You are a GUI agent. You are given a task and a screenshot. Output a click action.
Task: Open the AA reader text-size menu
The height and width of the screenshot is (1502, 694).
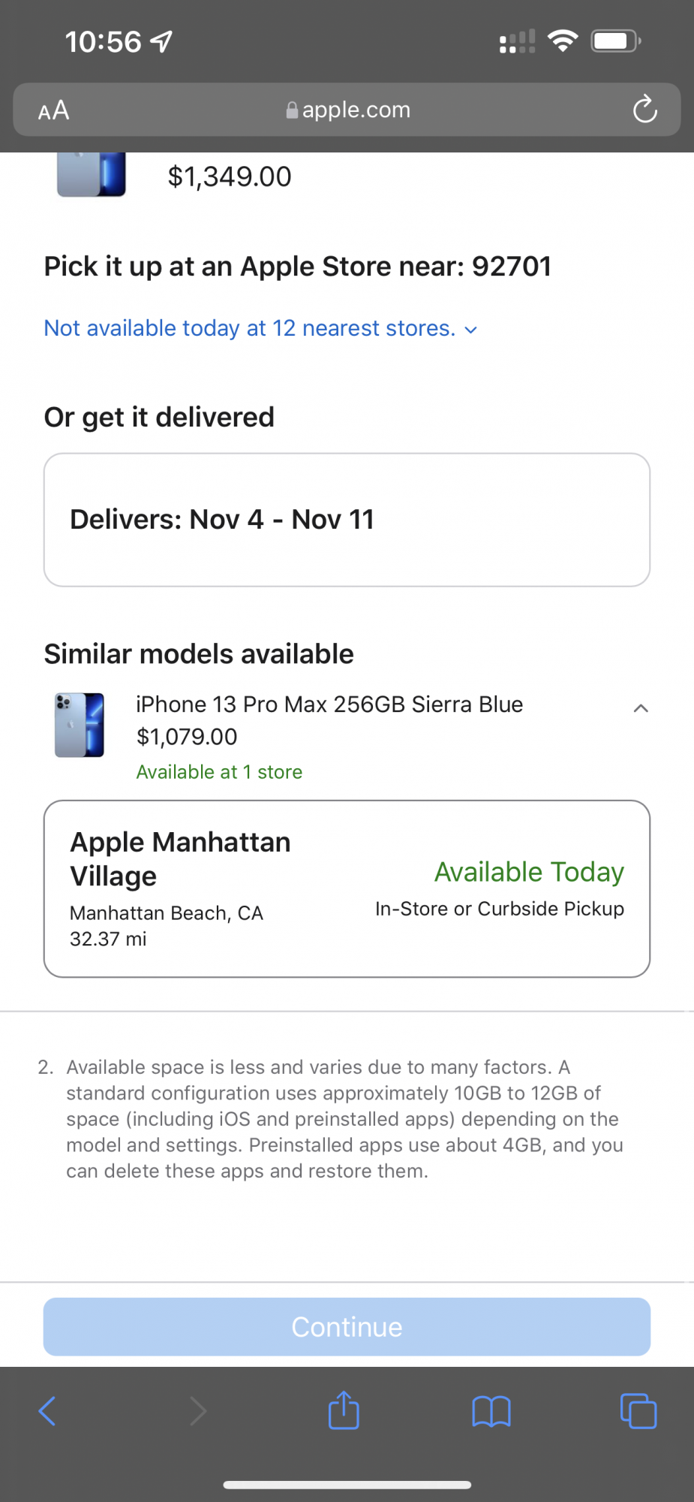(x=54, y=110)
